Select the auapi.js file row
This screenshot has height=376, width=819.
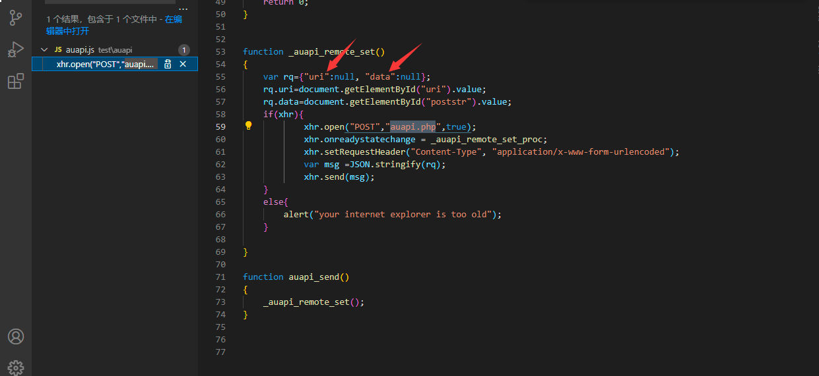(115, 49)
